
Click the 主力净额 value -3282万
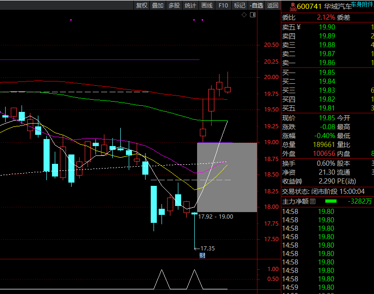click(359, 201)
